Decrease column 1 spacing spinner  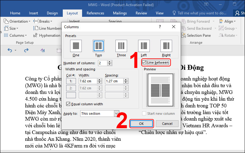click(x=126, y=82)
